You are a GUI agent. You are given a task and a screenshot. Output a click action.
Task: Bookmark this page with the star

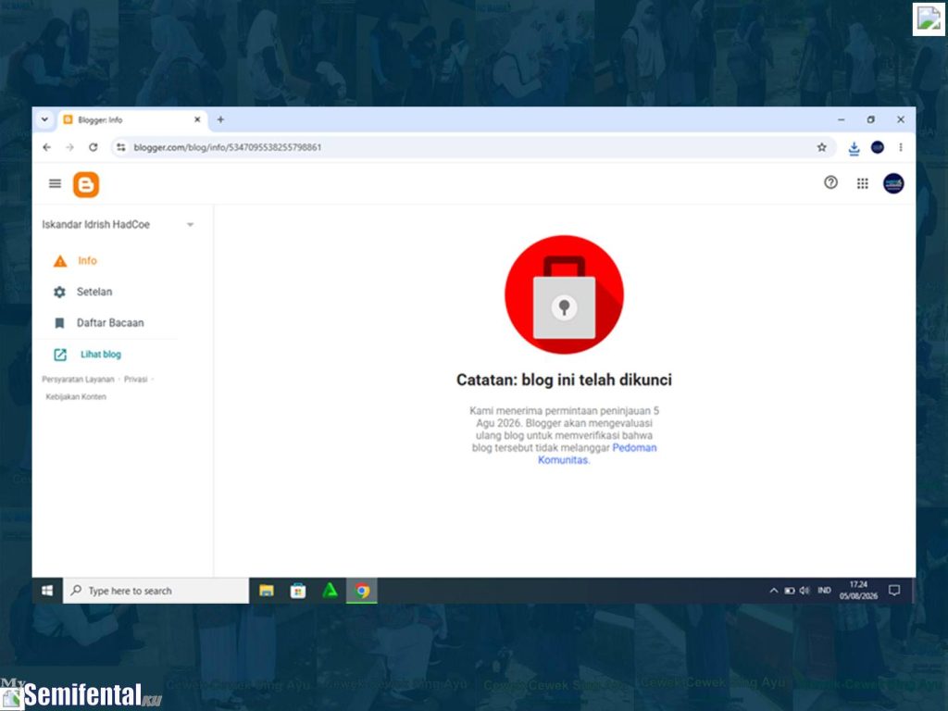click(x=822, y=147)
